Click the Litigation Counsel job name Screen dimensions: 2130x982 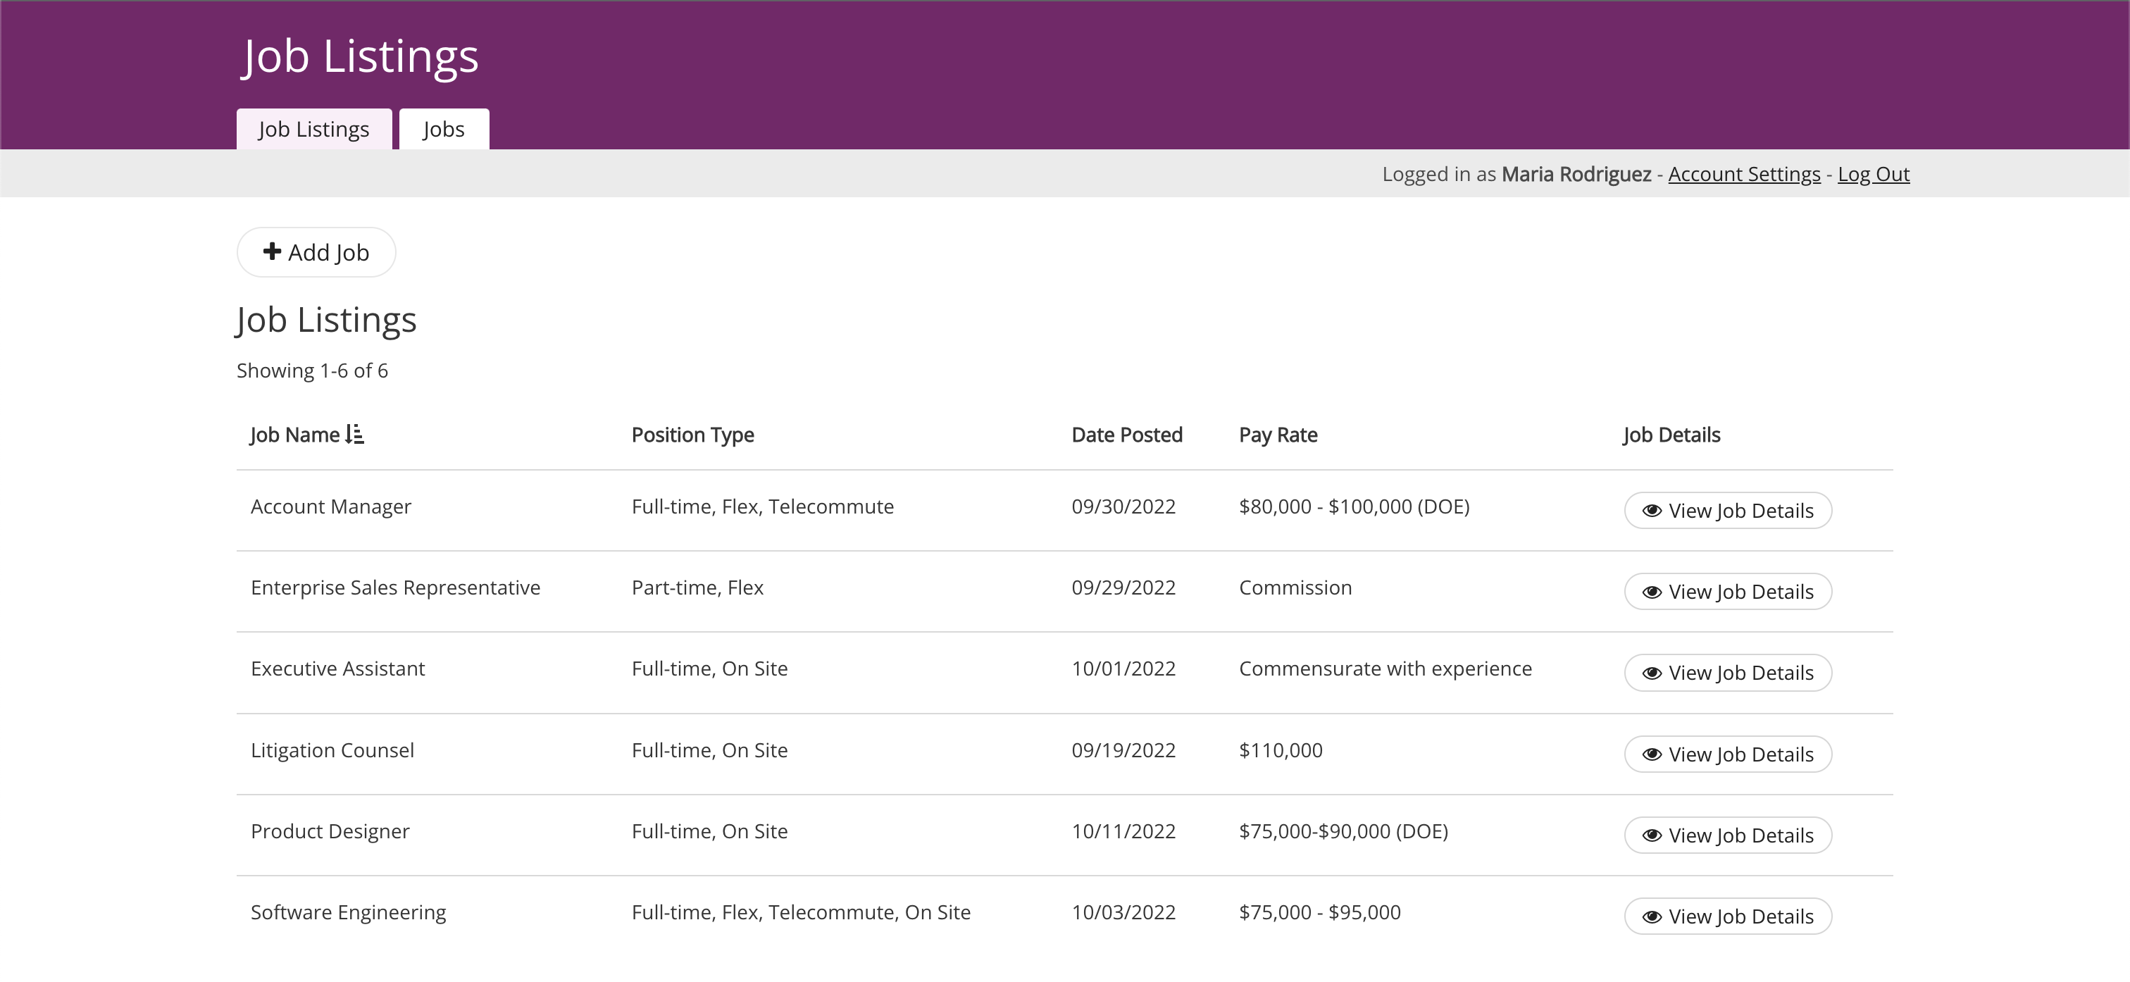click(x=332, y=750)
